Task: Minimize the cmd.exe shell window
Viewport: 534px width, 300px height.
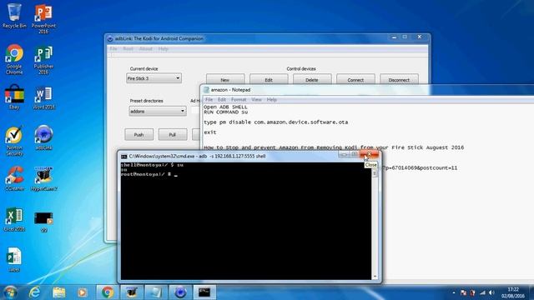Action: coord(344,155)
